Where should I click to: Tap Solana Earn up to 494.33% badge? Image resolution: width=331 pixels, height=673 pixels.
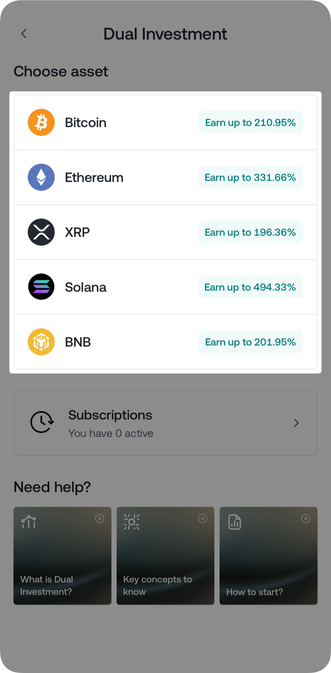[250, 287]
